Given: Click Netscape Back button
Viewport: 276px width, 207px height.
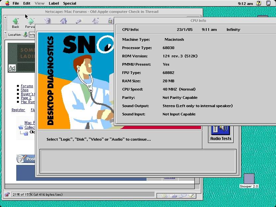Looking at the screenshot, I should pos(16,23).
